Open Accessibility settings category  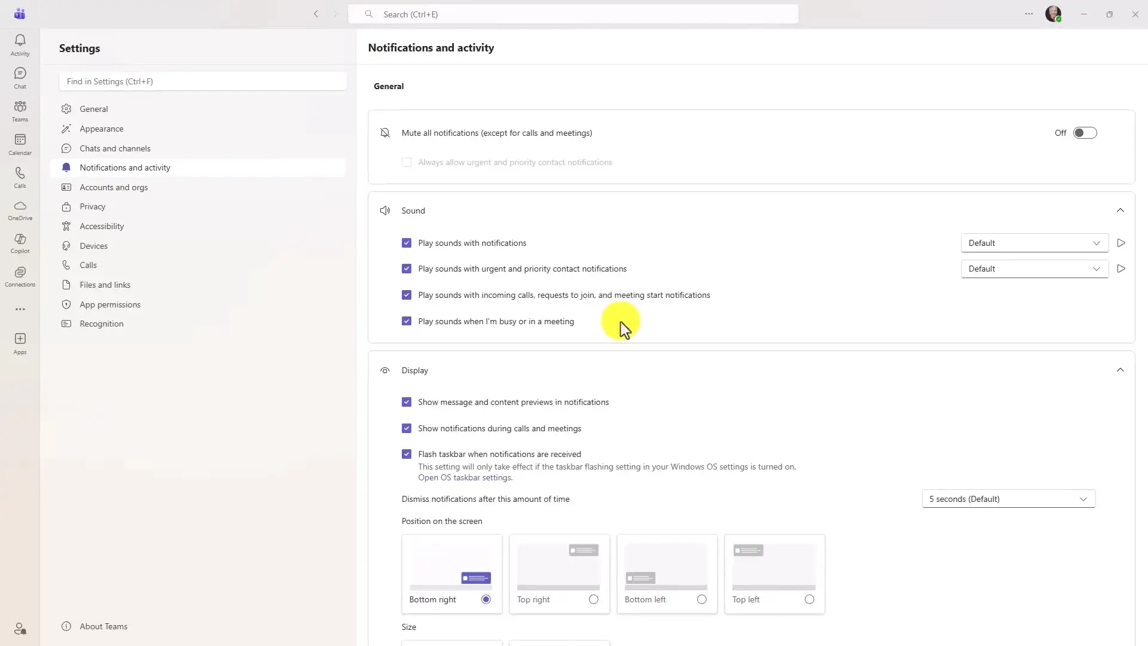click(x=198, y=226)
